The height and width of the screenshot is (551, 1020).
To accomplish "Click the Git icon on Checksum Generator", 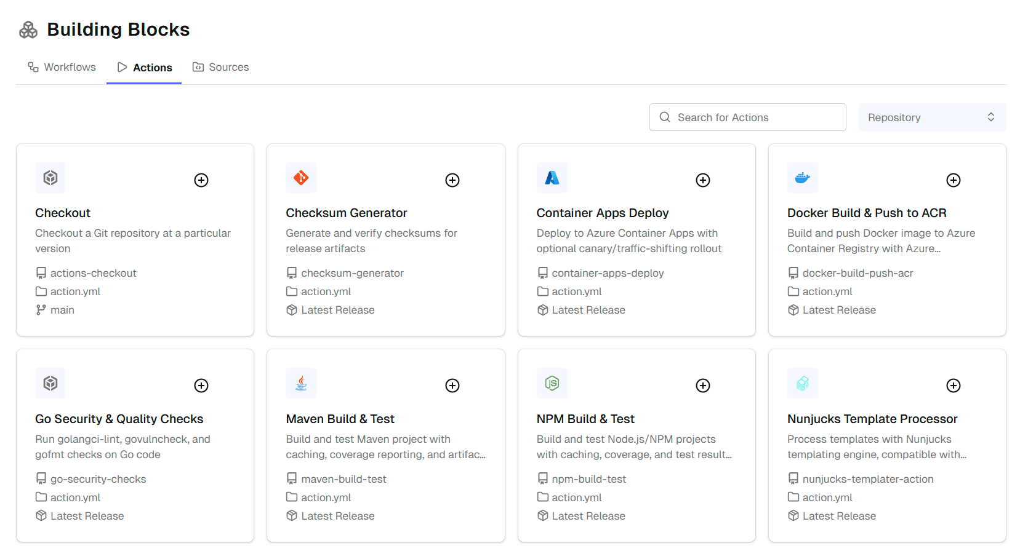I will pyautogui.click(x=301, y=178).
